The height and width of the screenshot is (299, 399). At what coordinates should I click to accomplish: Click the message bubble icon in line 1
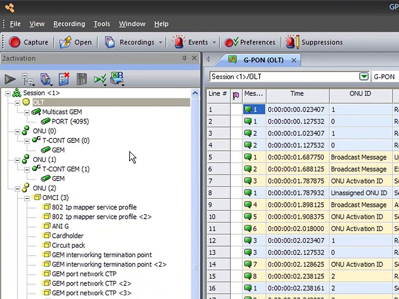(248, 109)
